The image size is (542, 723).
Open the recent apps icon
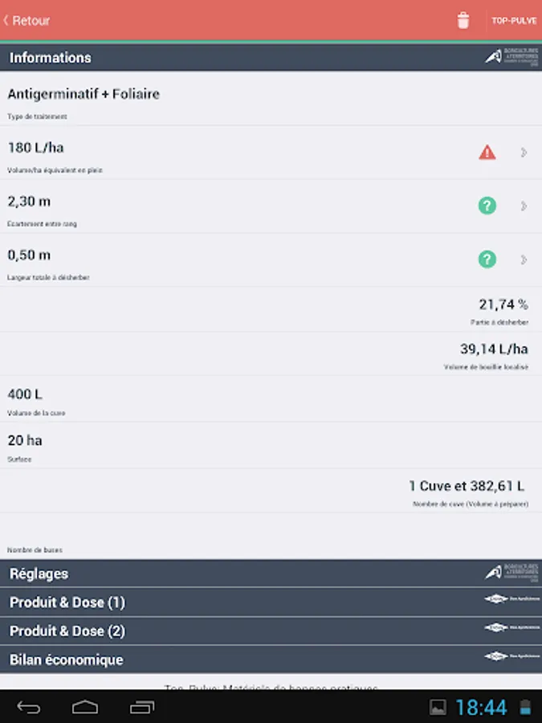[x=142, y=707]
